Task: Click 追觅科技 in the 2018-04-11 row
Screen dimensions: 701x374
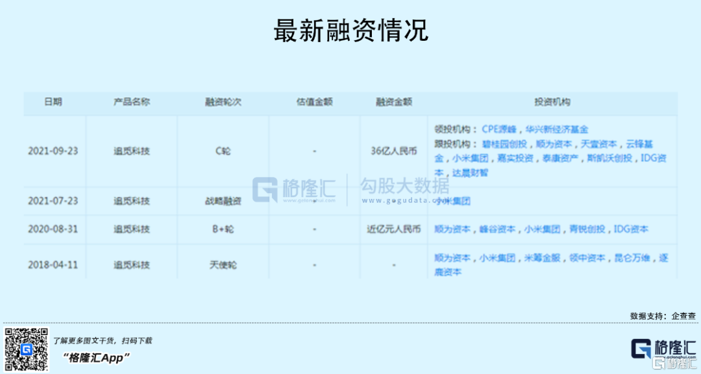Action: (x=131, y=265)
